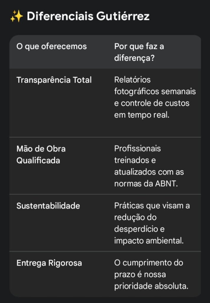Select the word "Gutiérrez" in the title
This screenshot has width=210, height=303.
coord(123,17)
